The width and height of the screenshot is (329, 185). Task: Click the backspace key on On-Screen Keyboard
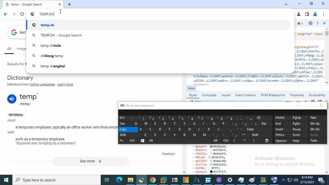(x=259, y=118)
